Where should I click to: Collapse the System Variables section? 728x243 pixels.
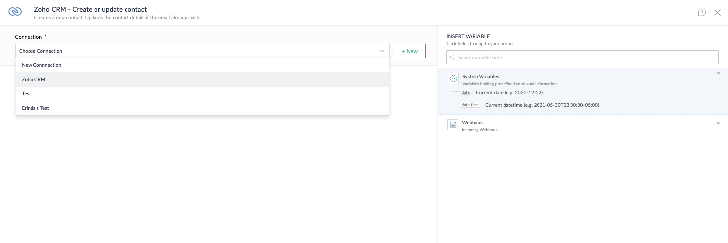718,73
